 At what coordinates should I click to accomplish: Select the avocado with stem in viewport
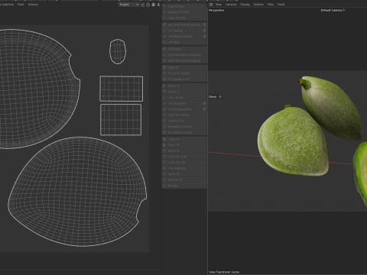pos(331,108)
